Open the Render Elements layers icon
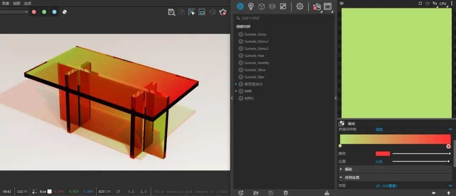Viewport: 456px width, 196px height. pyautogui.click(x=272, y=6)
